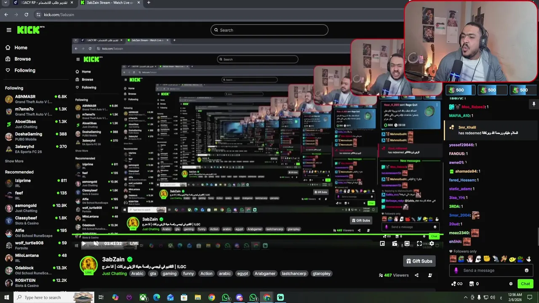Open the browser tab list dropdown
This screenshot has width=539, height=303.
point(5,3)
